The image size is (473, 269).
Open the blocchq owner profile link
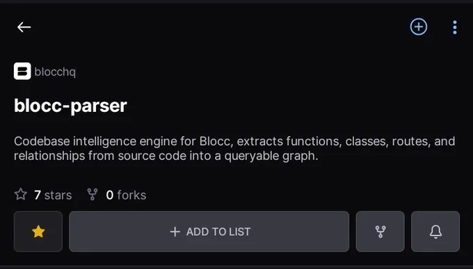55,72
